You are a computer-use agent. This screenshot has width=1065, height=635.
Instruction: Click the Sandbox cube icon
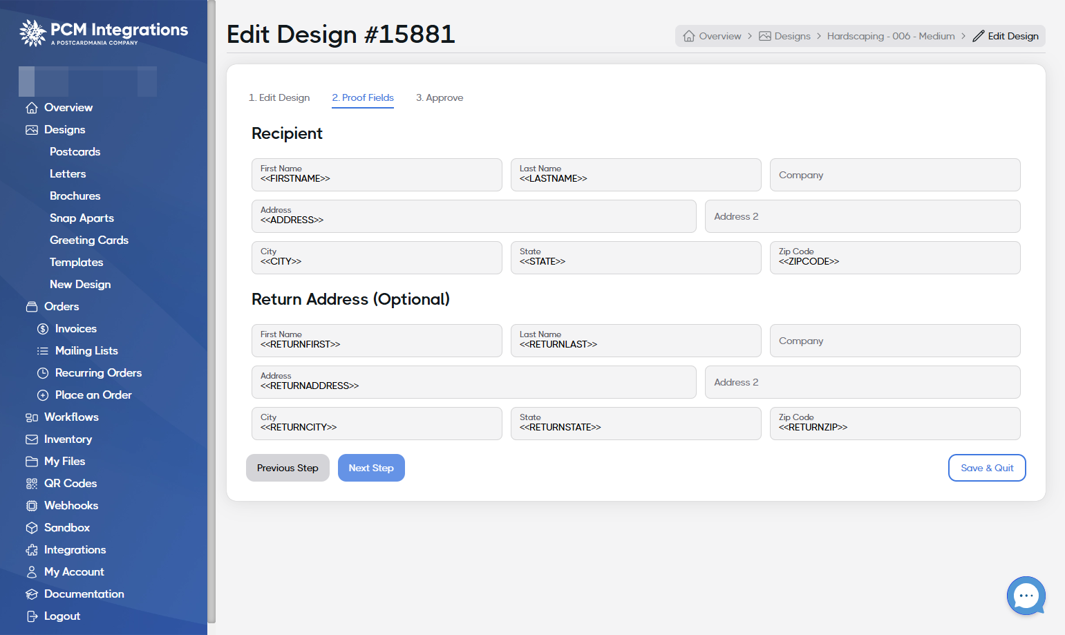point(32,528)
